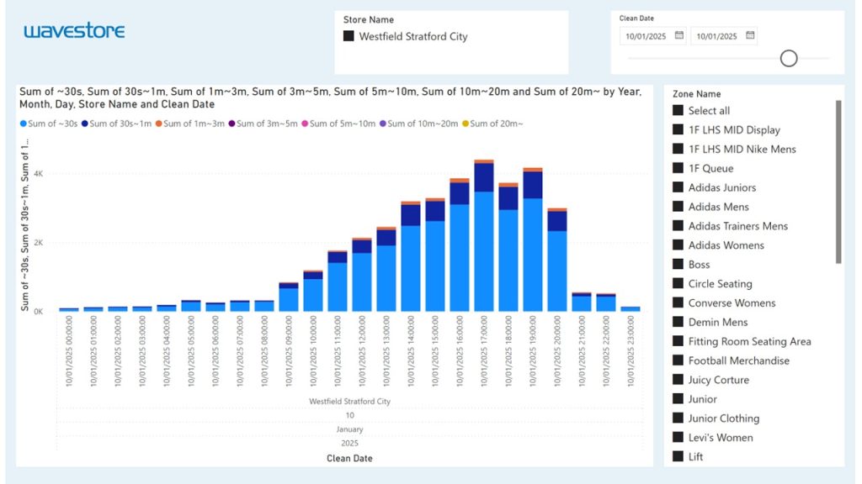Check the Adidas Mens zone

pos(678,207)
